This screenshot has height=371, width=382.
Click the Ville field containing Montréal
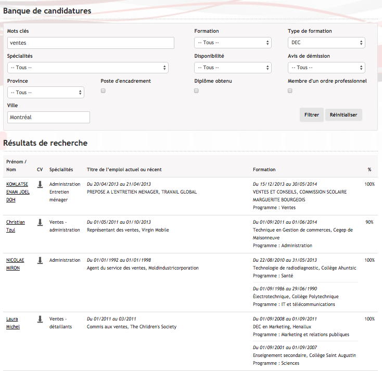[x=48, y=117]
